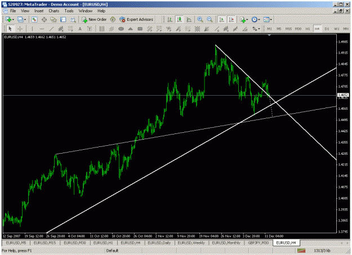
Task: Switch chart to line chart mode
Action: (x=189, y=20)
